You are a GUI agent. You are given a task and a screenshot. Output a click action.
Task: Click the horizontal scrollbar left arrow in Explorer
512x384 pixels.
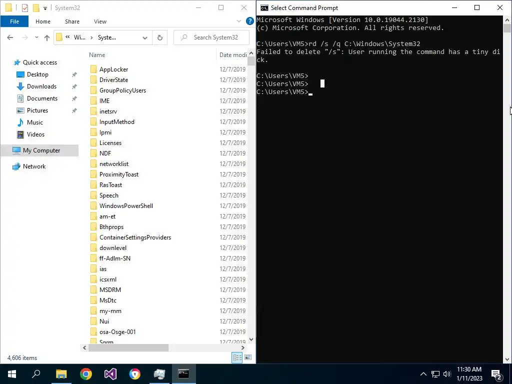pyautogui.click(x=84, y=348)
